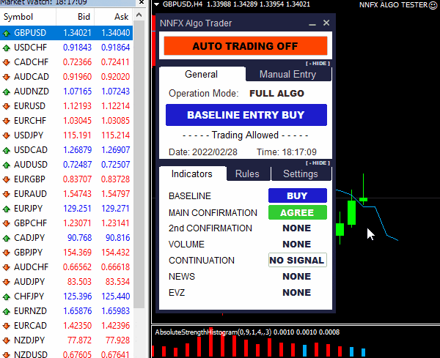Click the USDCAD up-arrow icon
Image resolution: width=440 pixels, height=358 pixels.
[x=6, y=150]
